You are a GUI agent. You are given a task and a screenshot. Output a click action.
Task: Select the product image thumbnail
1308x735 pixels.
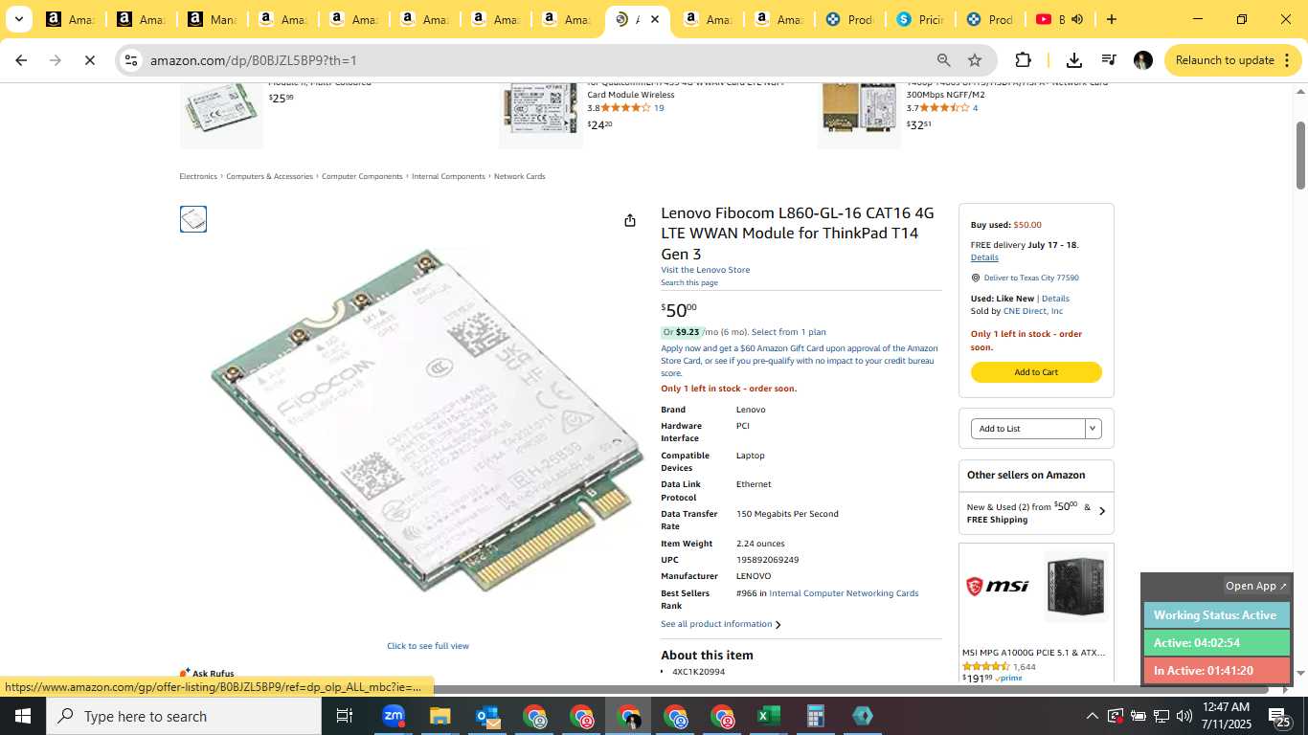(193, 219)
